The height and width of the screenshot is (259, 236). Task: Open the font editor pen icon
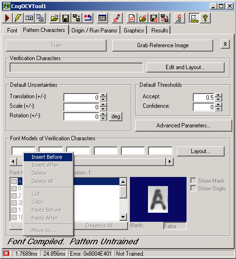pos(117,18)
